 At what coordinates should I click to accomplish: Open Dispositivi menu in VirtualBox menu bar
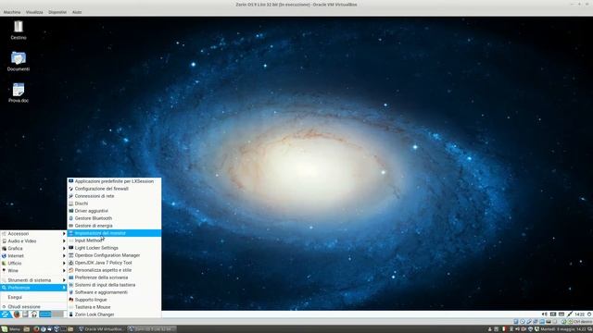(57, 12)
